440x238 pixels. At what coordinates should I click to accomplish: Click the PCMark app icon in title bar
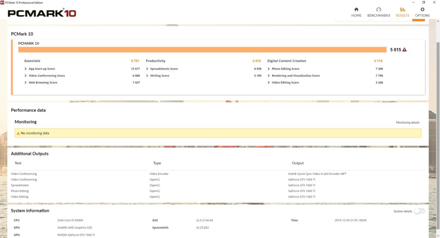[x=2, y=3]
